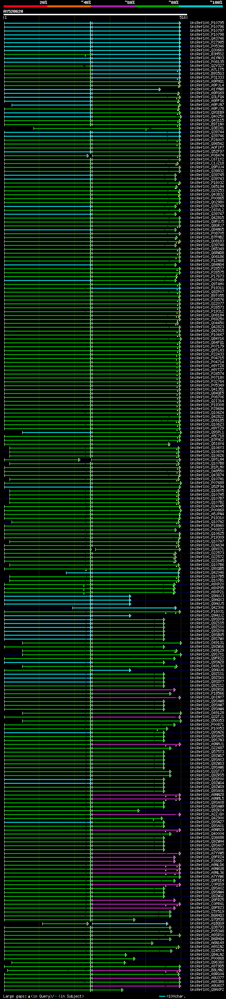Viewport: 226px width, 999px height.
Task: Click hit label UniRef100_B7FMC2
Action: click(207, 440)
